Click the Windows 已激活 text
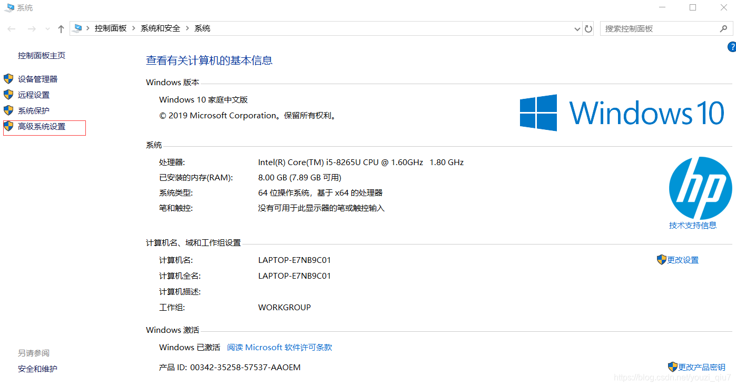 [x=190, y=347]
